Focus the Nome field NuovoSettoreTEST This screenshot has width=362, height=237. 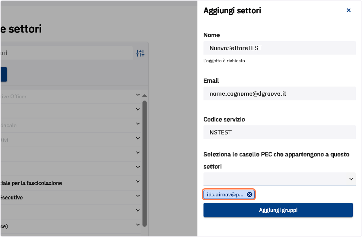[280, 48]
